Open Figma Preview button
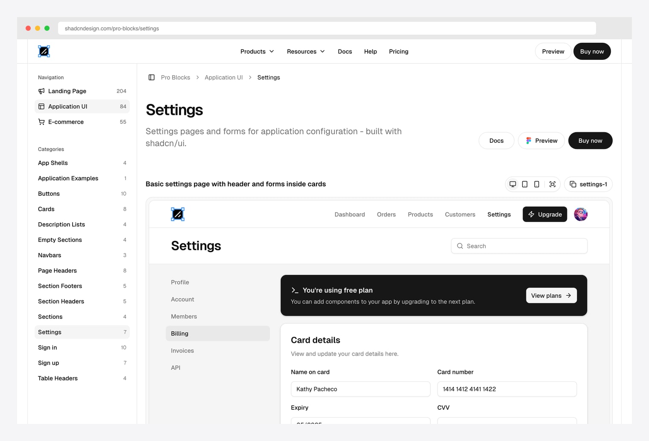649x441 pixels. click(x=541, y=141)
